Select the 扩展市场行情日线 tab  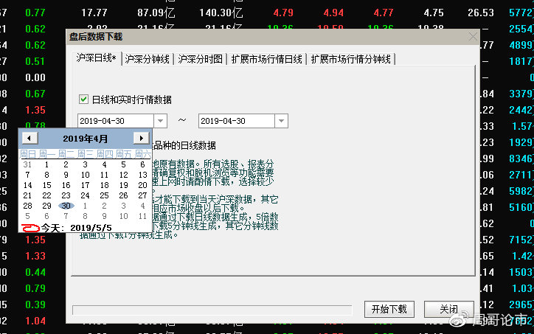[x=267, y=59]
